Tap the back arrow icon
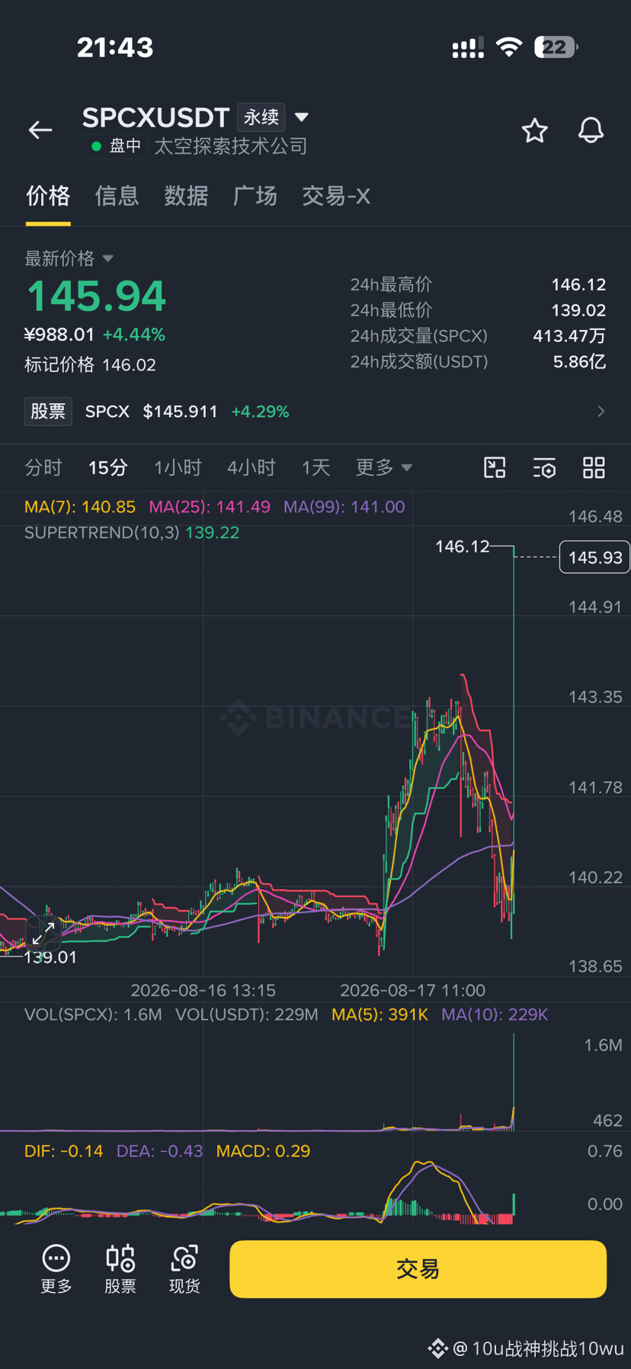 (40, 130)
